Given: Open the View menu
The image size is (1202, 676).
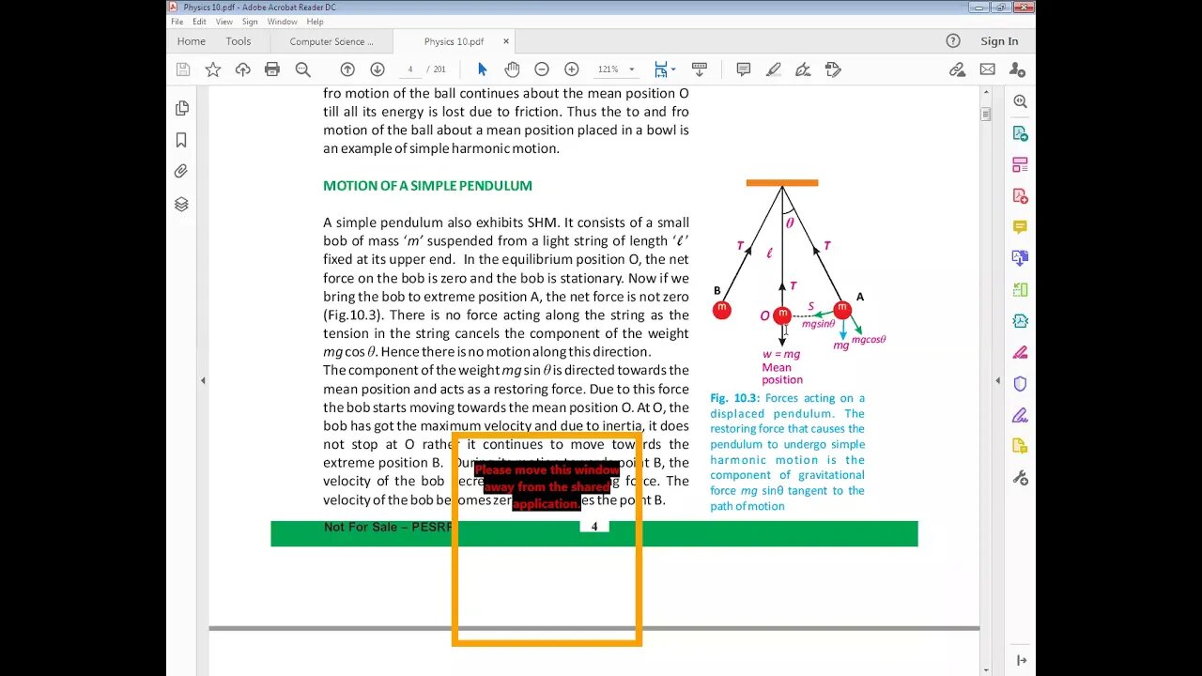Looking at the screenshot, I should tap(224, 22).
